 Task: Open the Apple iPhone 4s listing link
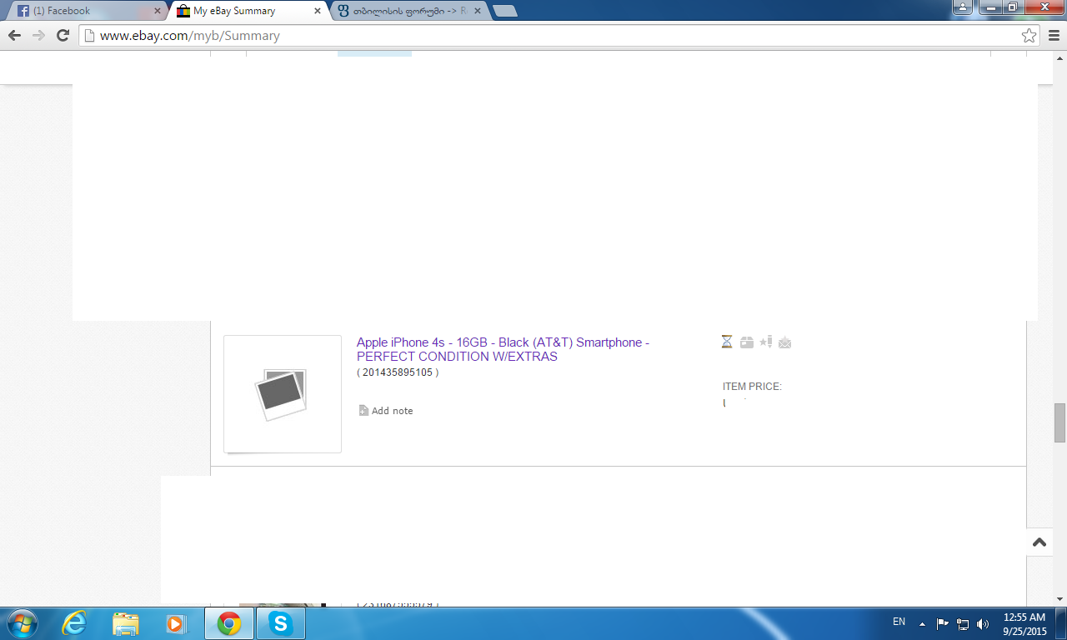coord(503,349)
